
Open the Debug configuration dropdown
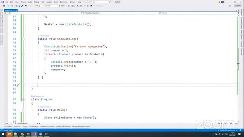click(39, 6)
